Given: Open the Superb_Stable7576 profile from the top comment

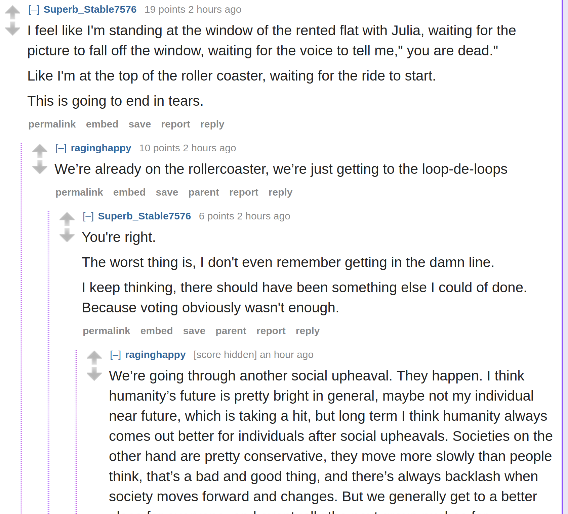Looking at the screenshot, I should coord(90,9).
